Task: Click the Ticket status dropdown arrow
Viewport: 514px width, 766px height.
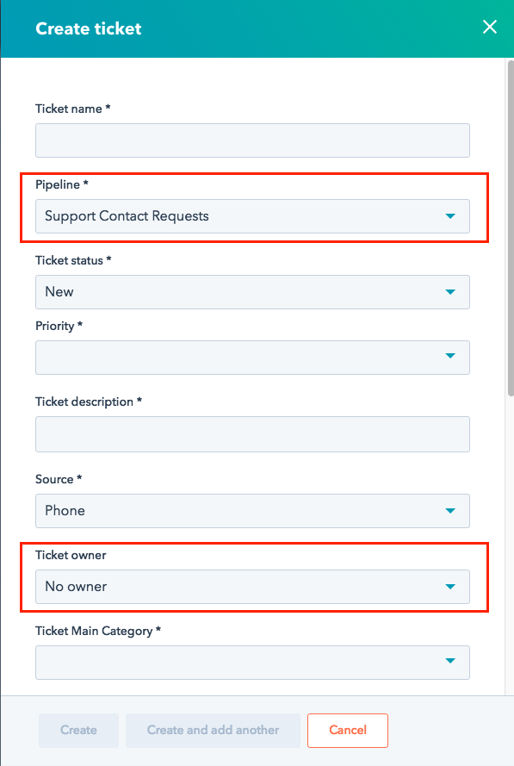Action: pos(450,292)
